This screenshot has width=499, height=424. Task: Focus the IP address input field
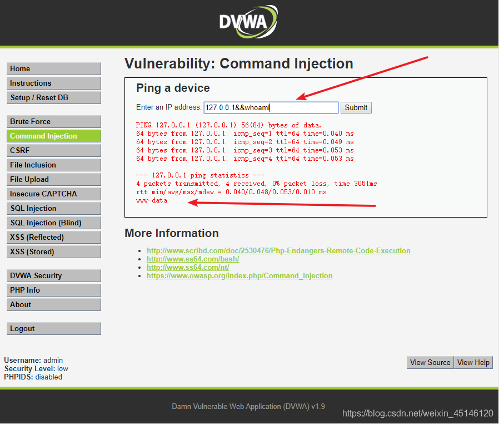[271, 108]
